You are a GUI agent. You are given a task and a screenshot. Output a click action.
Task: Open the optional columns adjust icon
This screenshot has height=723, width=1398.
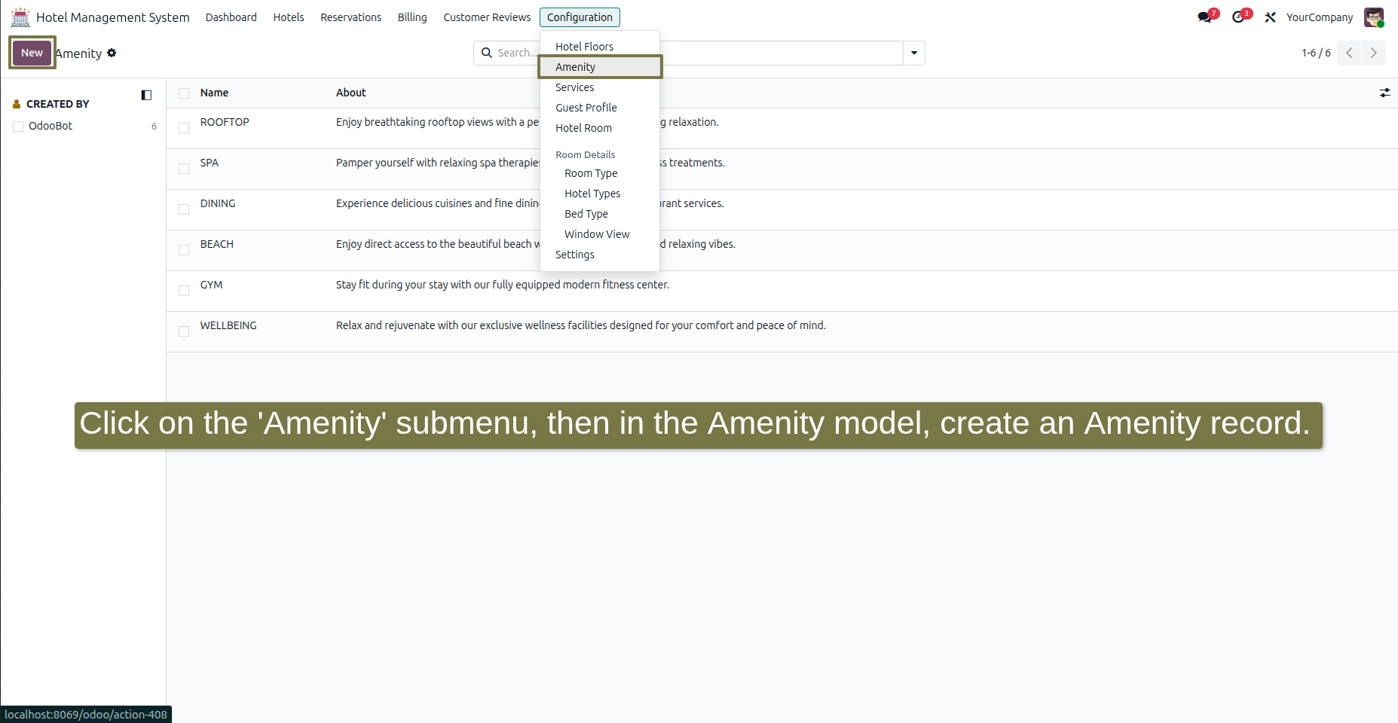[x=1384, y=93]
